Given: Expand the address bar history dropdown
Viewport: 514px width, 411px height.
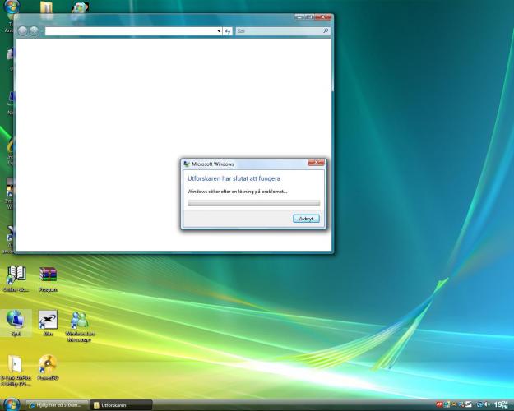Looking at the screenshot, I should (x=220, y=31).
